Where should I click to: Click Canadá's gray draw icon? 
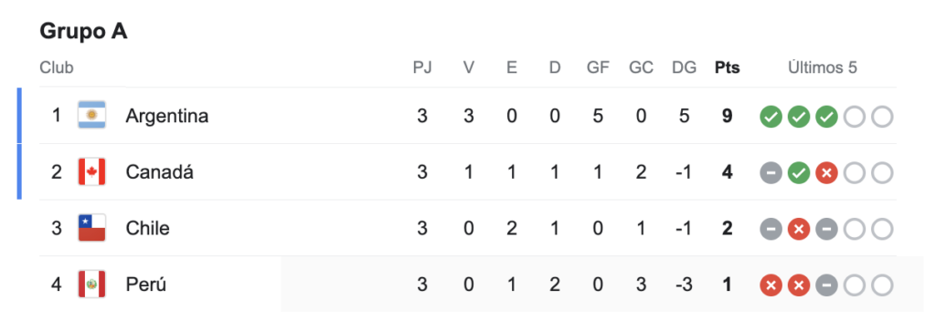click(771, 174)
